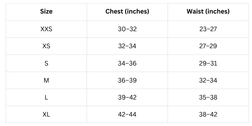252x126 pixels.
Task: Click the 27–29 waist measurement cell
Action: tap(208, 46)
